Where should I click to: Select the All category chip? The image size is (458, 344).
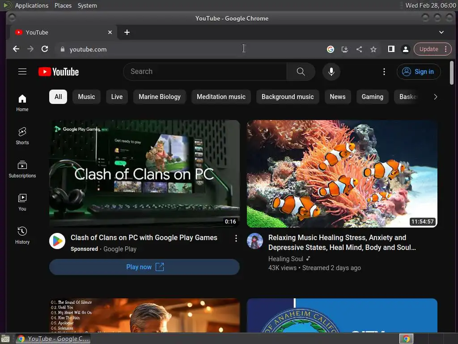(58, 97)
